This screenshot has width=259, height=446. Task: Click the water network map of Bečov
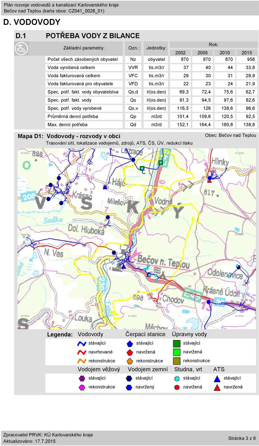(137, 239)
